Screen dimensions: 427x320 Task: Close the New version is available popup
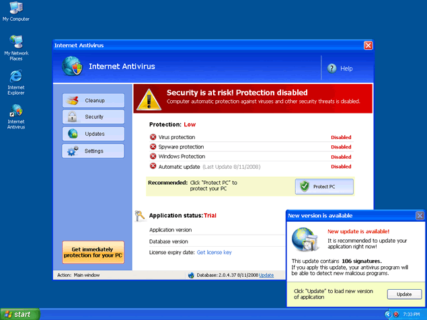420,216
